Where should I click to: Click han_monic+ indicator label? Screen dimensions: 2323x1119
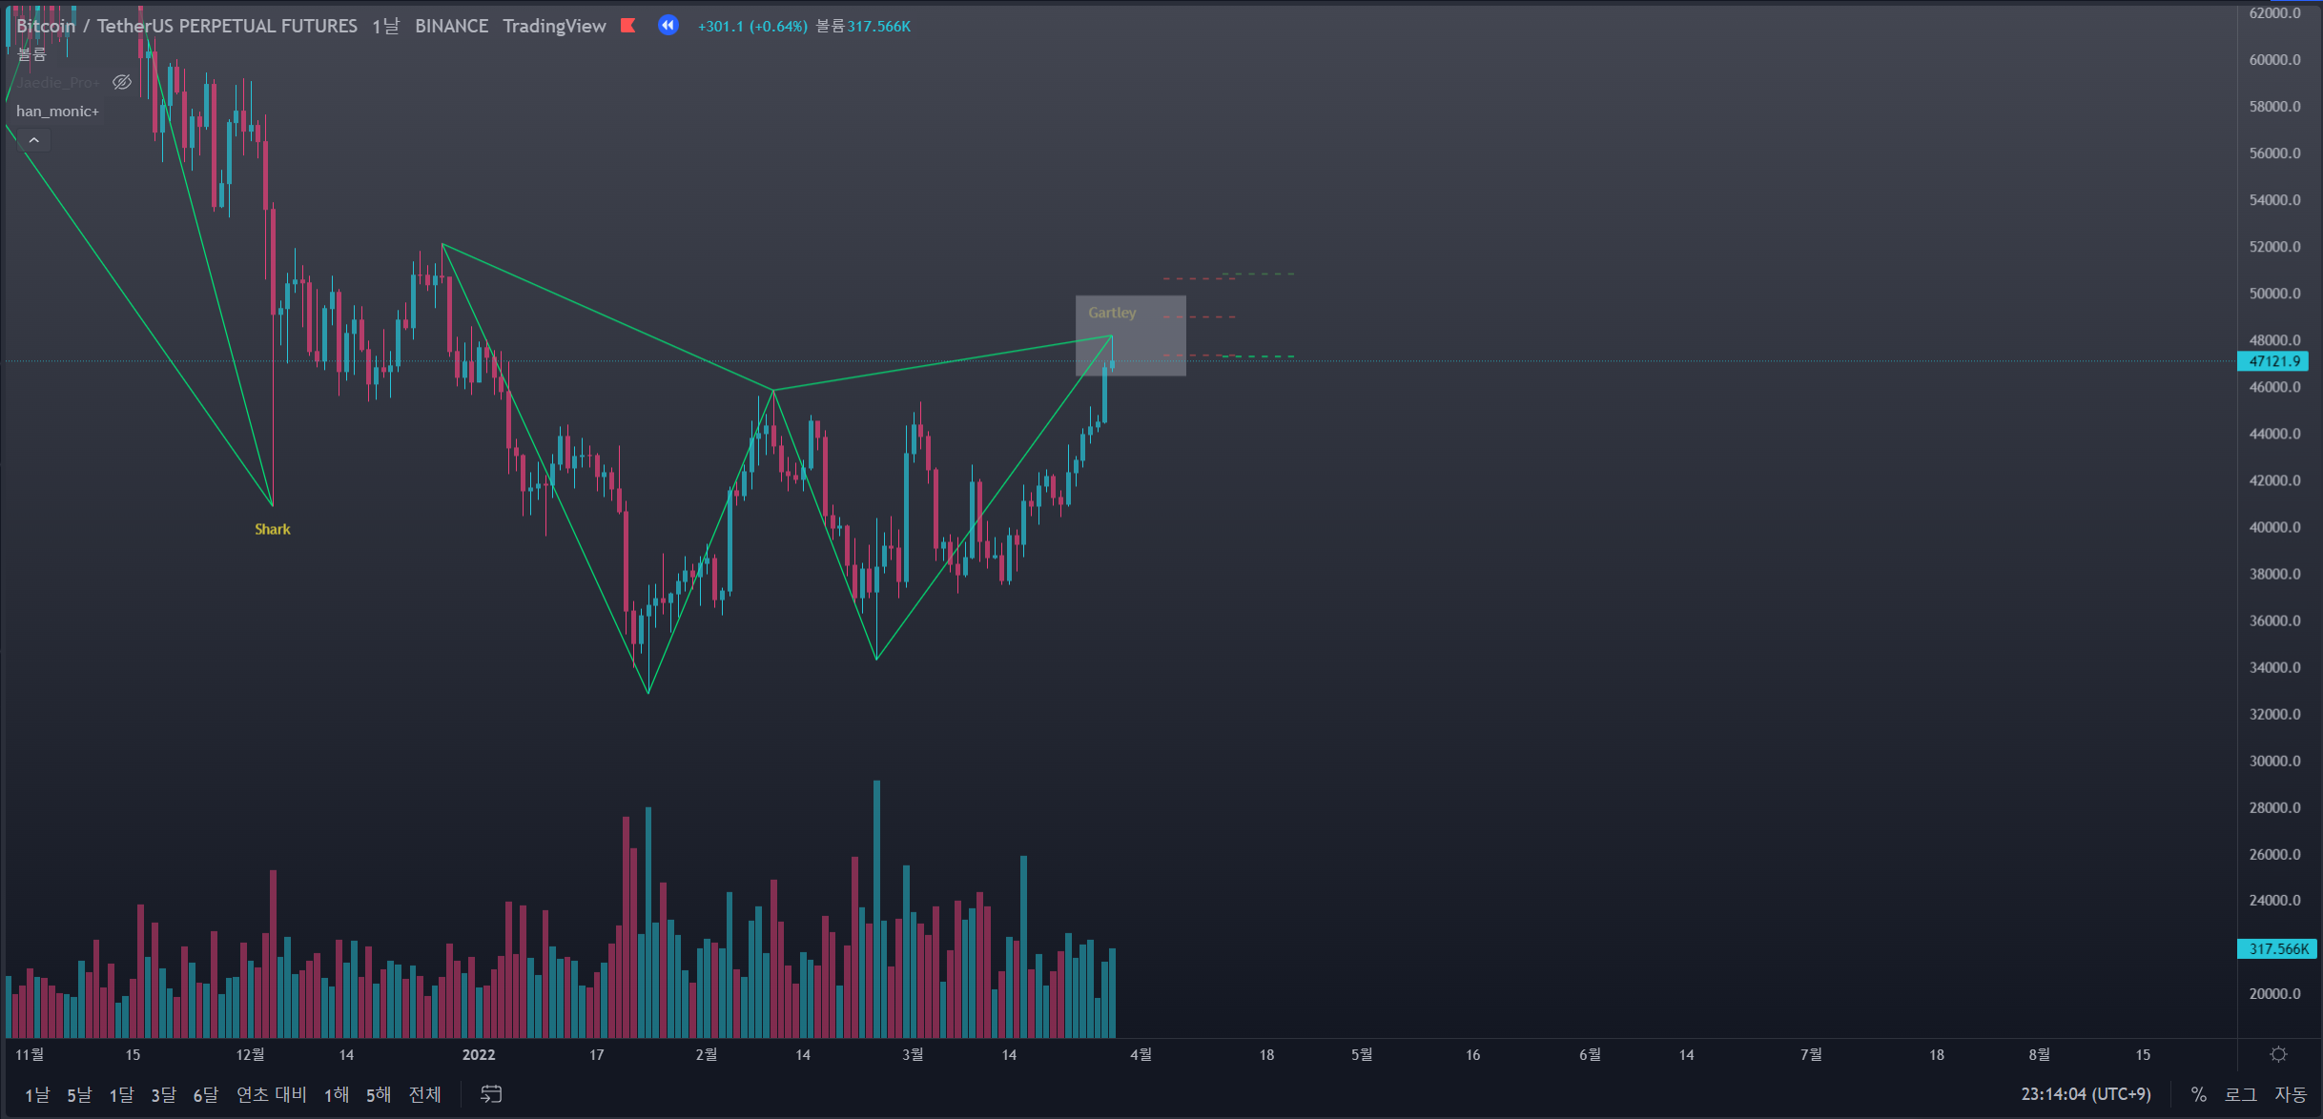(x=57, y=112)
